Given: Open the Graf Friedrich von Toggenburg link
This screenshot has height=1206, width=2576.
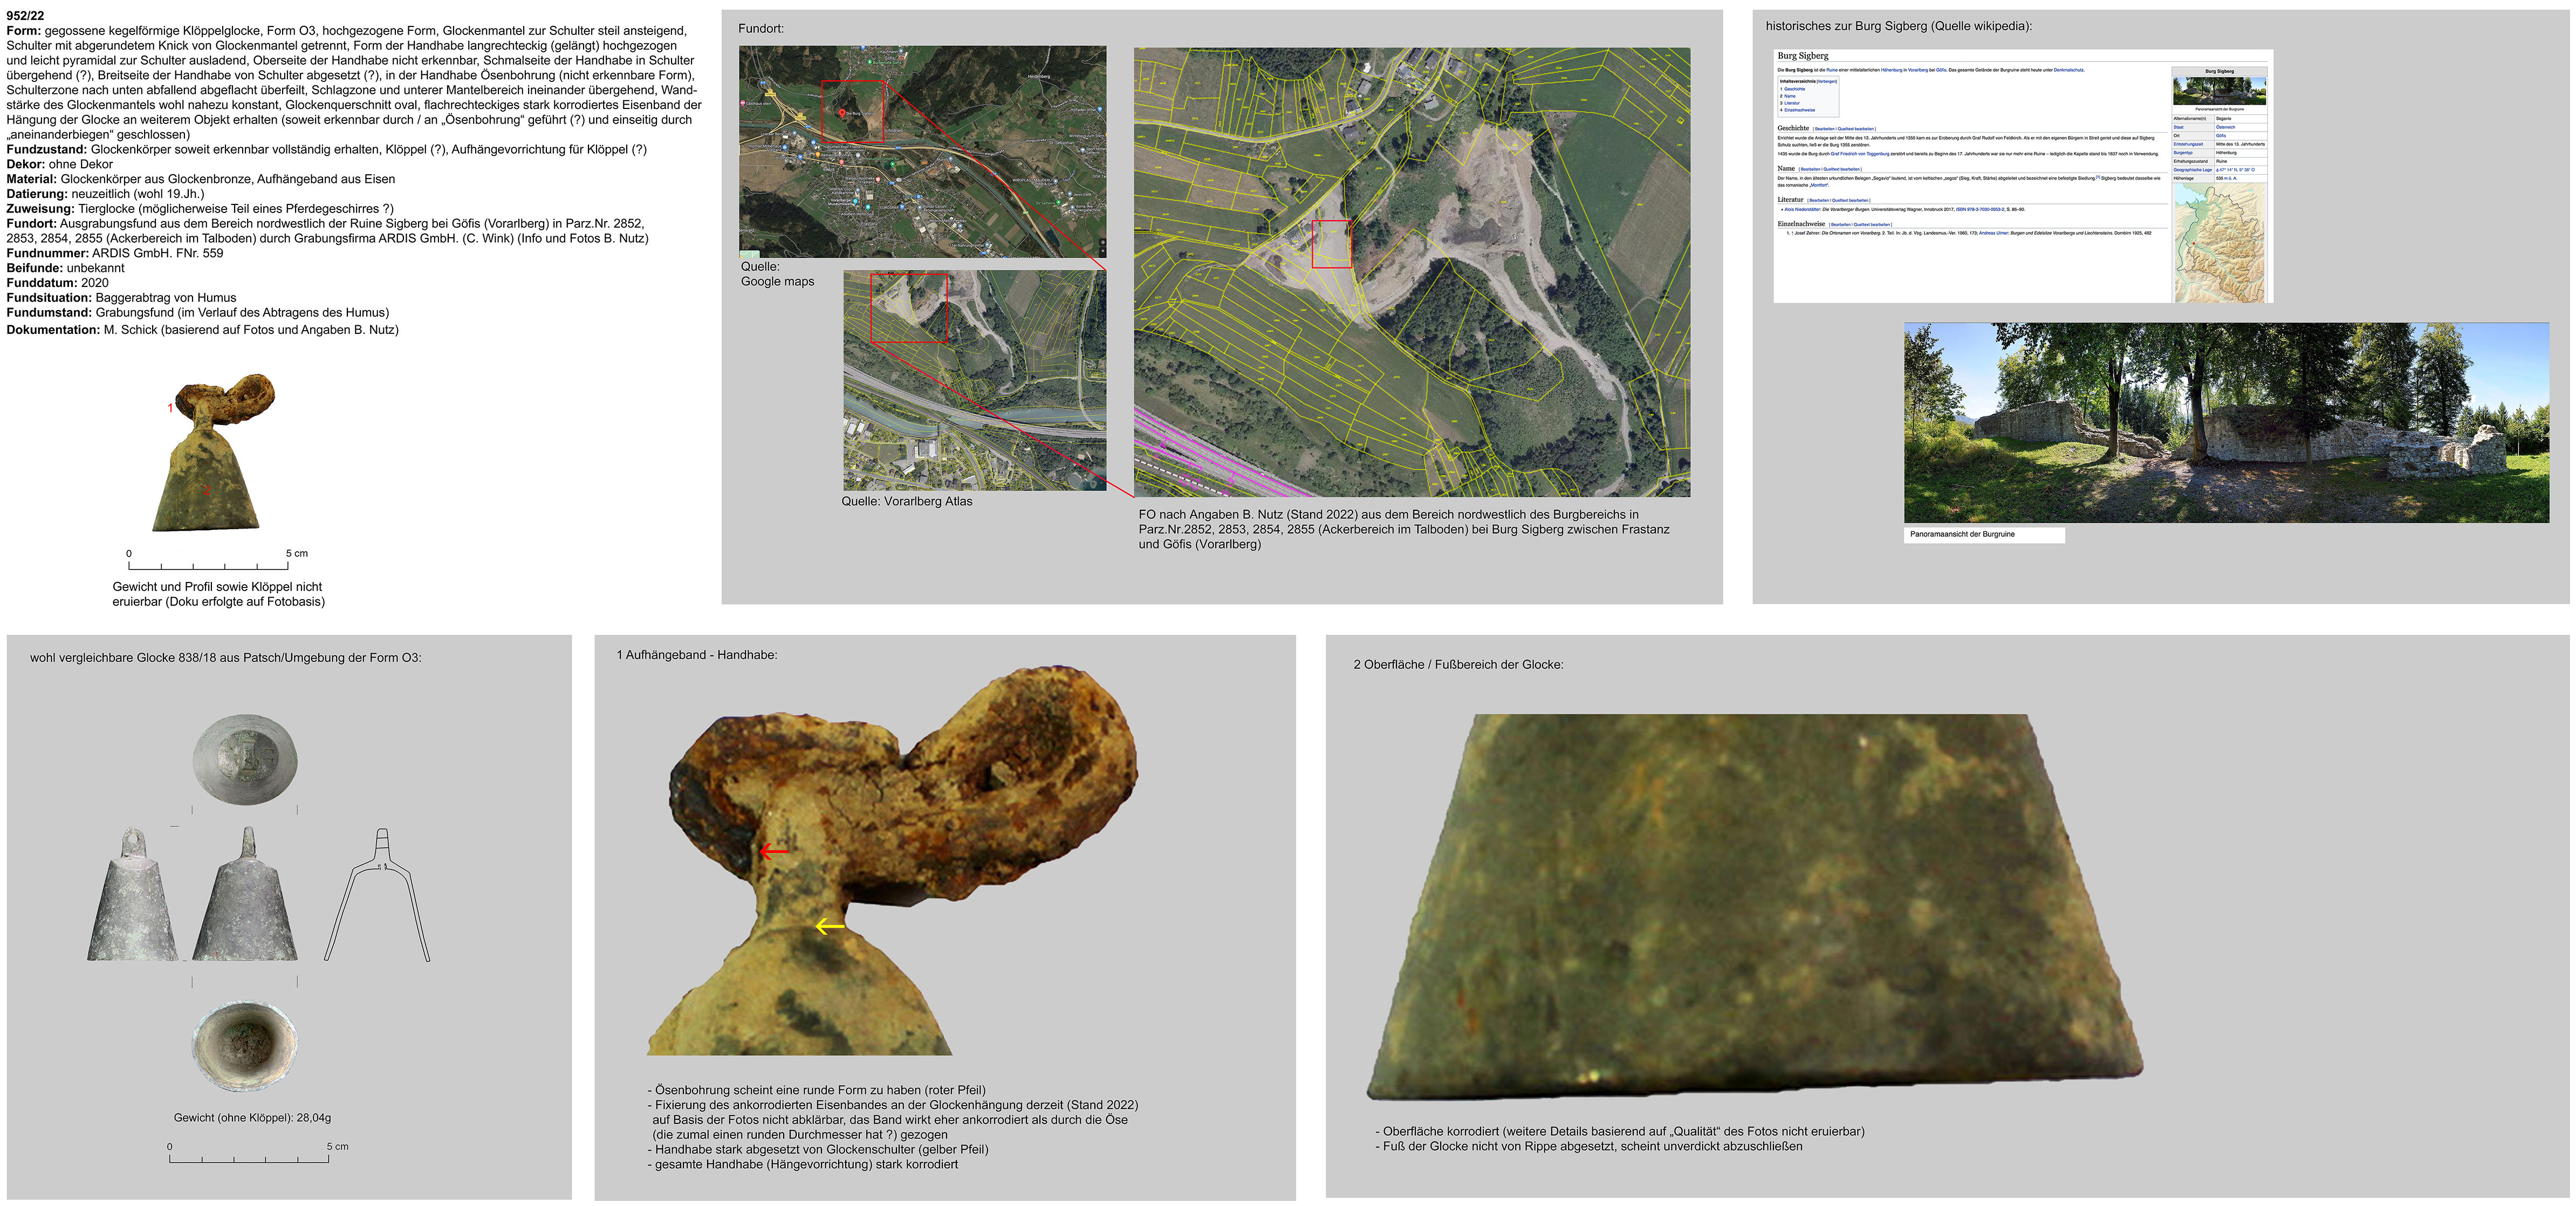Looking at the screenshot, I should pos(1860,154).
